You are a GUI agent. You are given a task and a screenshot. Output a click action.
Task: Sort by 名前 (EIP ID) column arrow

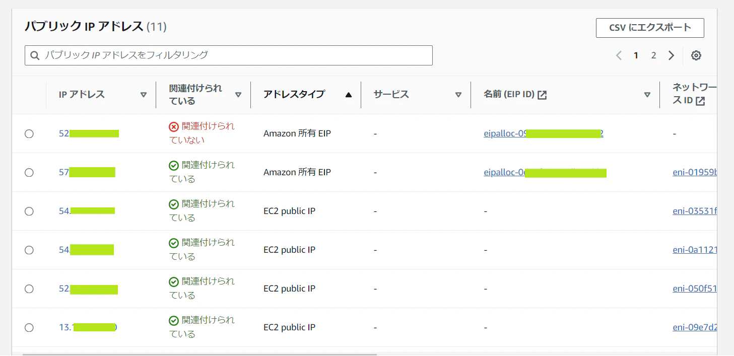(647, 95)
